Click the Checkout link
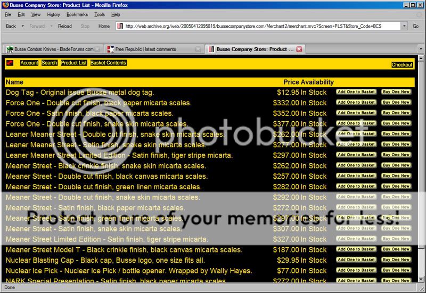The height and width of the screenshot is (293, 426). pos(402,65)
